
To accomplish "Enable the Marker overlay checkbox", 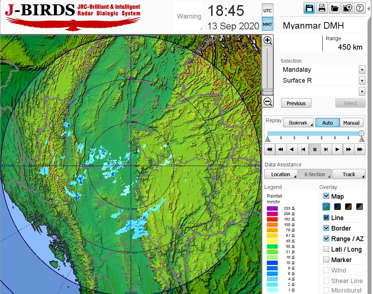I will click(x=326, y=260).
